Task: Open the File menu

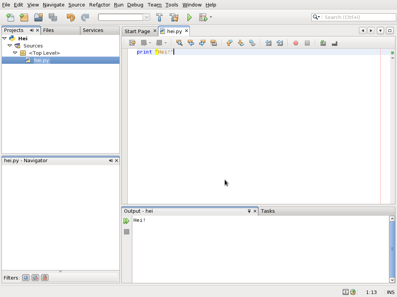Action: [6, 5]
